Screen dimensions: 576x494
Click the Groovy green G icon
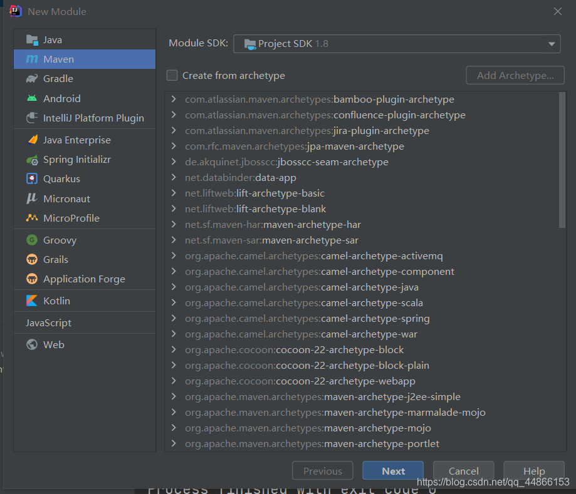(x=32, y=240)
